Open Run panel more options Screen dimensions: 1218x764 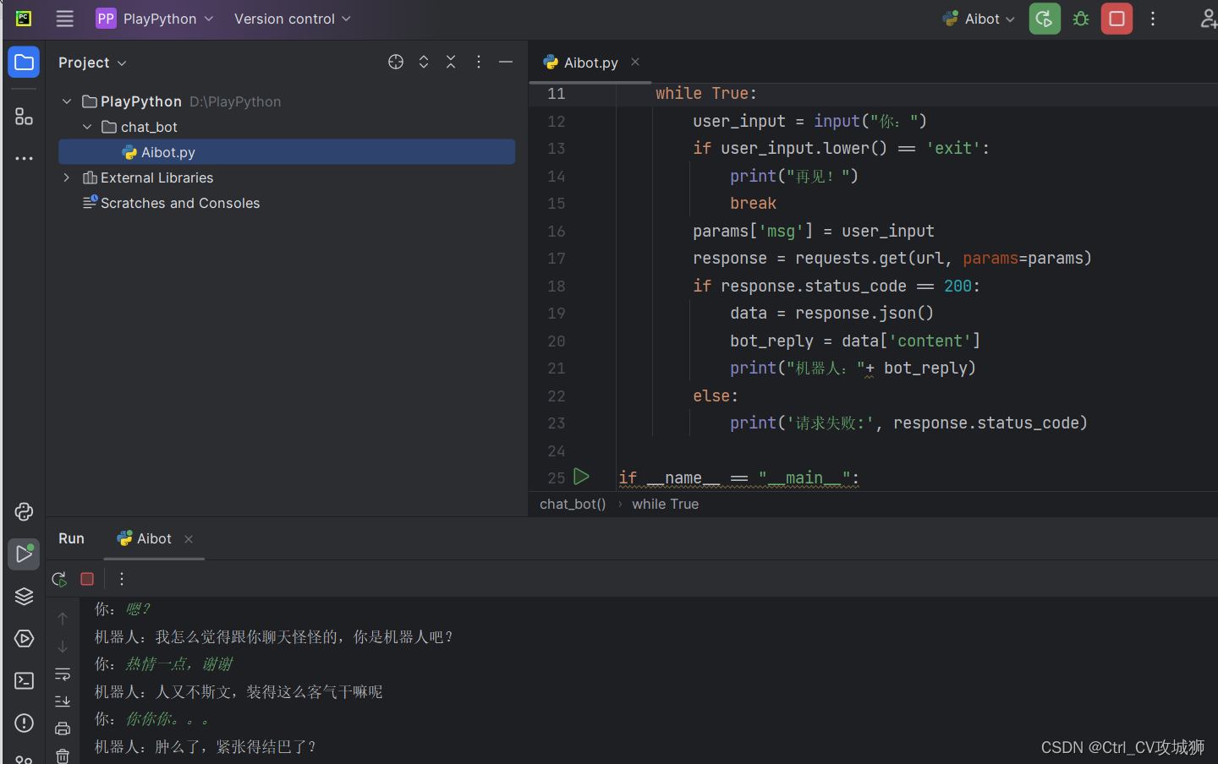tap(122, 579)
